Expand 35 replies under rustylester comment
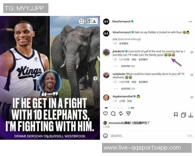The height and width of the screenshot is (156, 195). (x=128, y=89)
